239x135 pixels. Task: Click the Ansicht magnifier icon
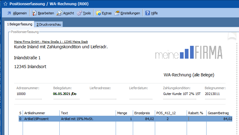[59, 13]
